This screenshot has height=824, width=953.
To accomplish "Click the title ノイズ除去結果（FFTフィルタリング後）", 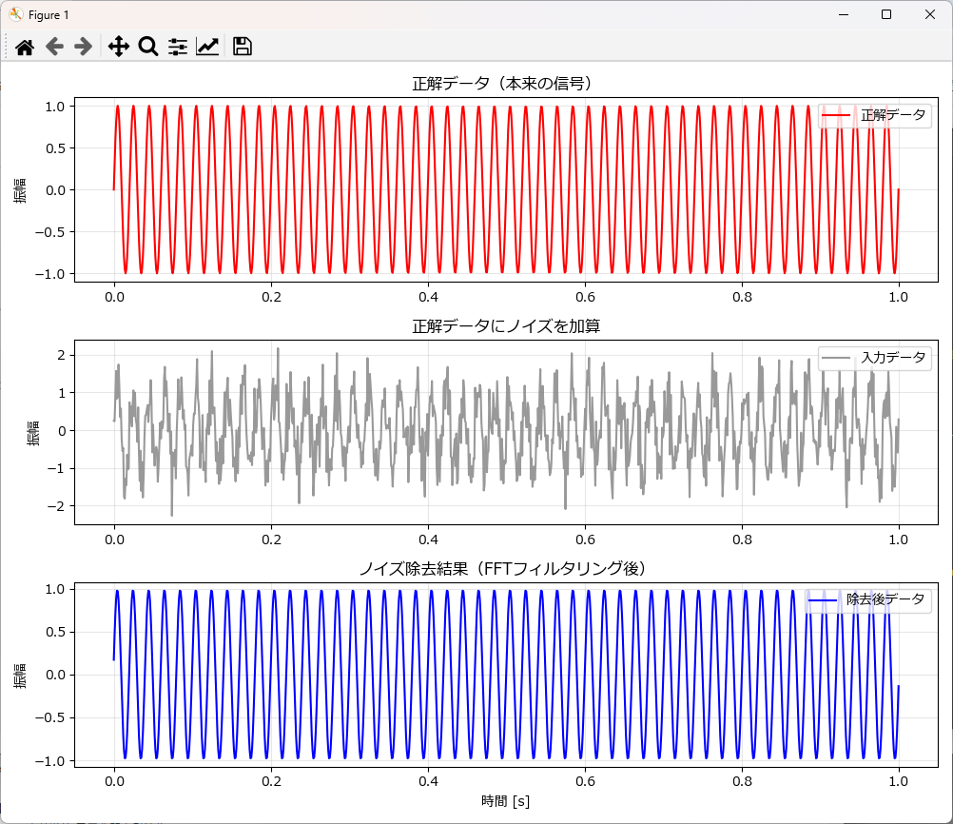I will [x=505, y=569].
